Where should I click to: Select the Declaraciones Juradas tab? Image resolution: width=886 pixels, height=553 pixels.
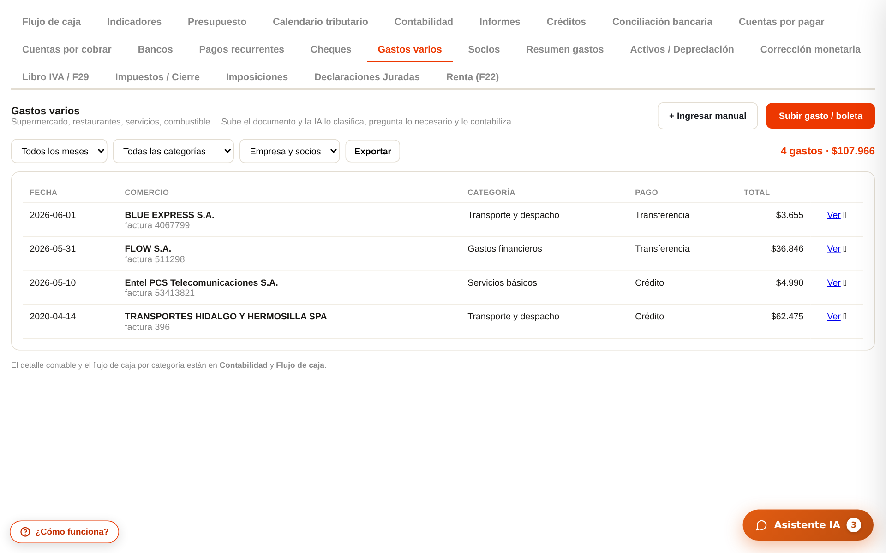coord(367,77)
